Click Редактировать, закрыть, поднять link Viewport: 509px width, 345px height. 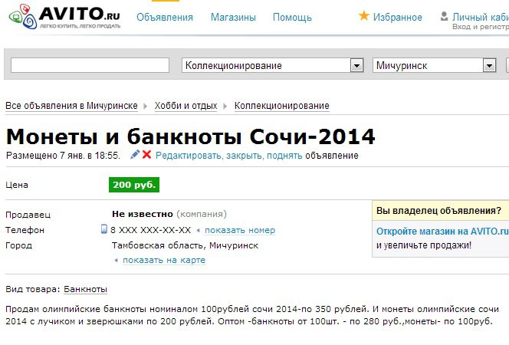(229, 156)
